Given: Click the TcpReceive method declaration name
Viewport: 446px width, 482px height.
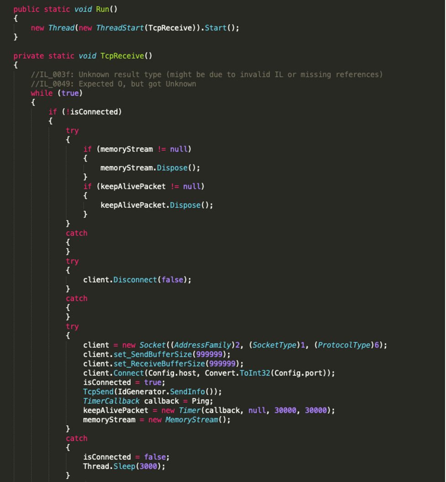Looking at the screenshot, I should click(x=122, y=56).
